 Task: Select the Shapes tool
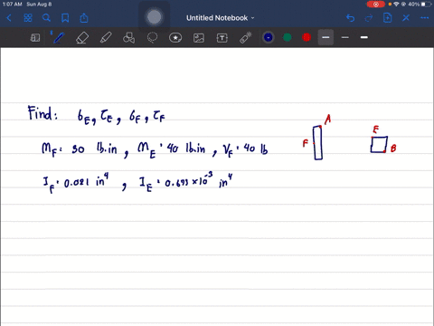(128, 38)
